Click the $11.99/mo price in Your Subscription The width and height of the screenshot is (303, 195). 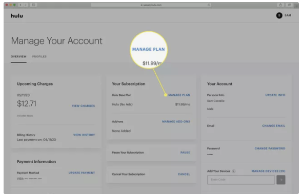(x=183, y=104)
